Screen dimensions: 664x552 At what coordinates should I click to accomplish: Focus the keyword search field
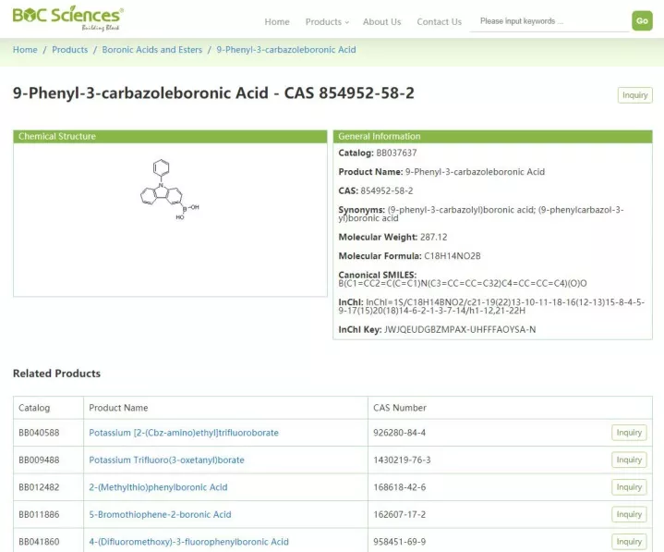549,21
